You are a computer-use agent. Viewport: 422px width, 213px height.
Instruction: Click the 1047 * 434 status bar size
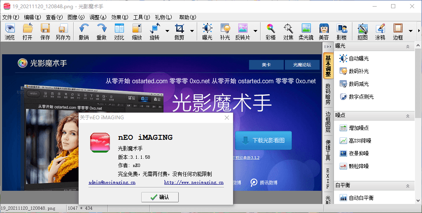click(x=80, y=208)
